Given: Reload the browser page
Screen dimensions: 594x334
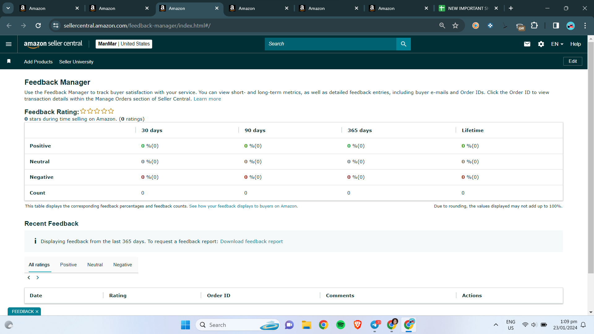Looking at the screenshot, I should coord(38,26).
